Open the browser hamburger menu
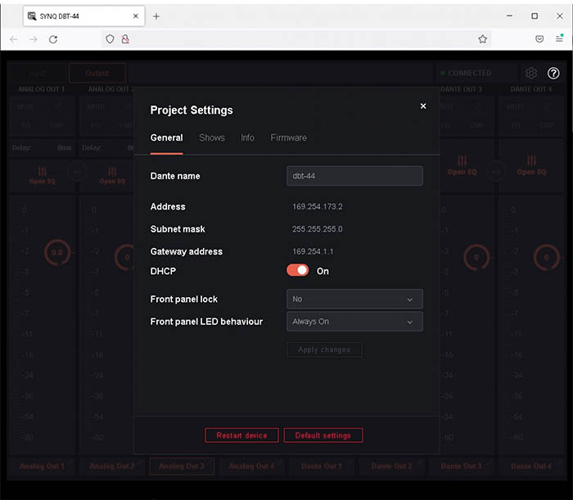Viewport: 573px width, 500px height. pos(560,39)
